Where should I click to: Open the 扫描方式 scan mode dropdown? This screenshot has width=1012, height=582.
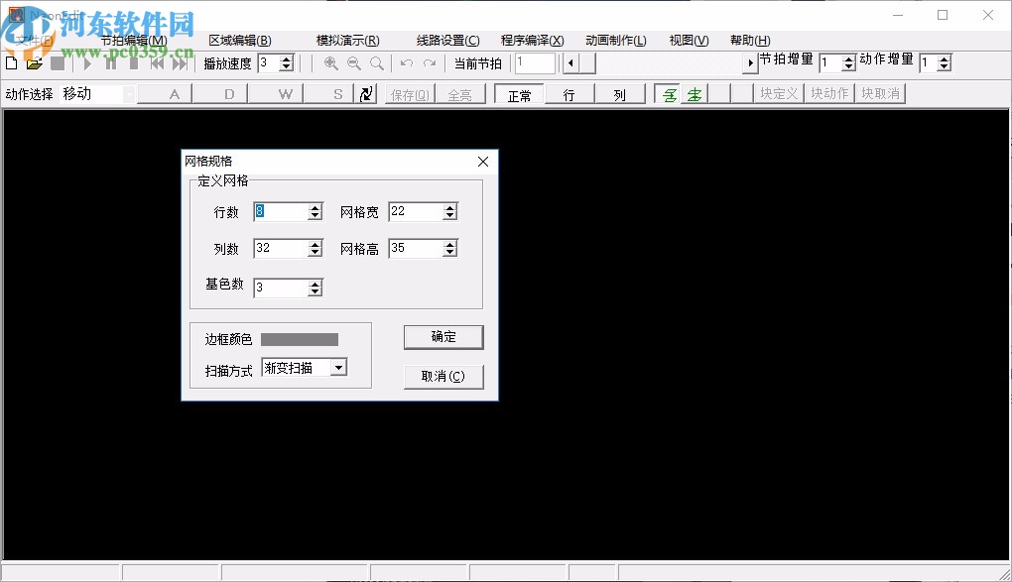(x=338, y=367)
